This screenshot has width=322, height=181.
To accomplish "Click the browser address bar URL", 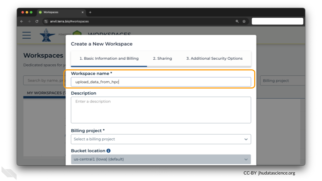I will (x=69, y=21).
